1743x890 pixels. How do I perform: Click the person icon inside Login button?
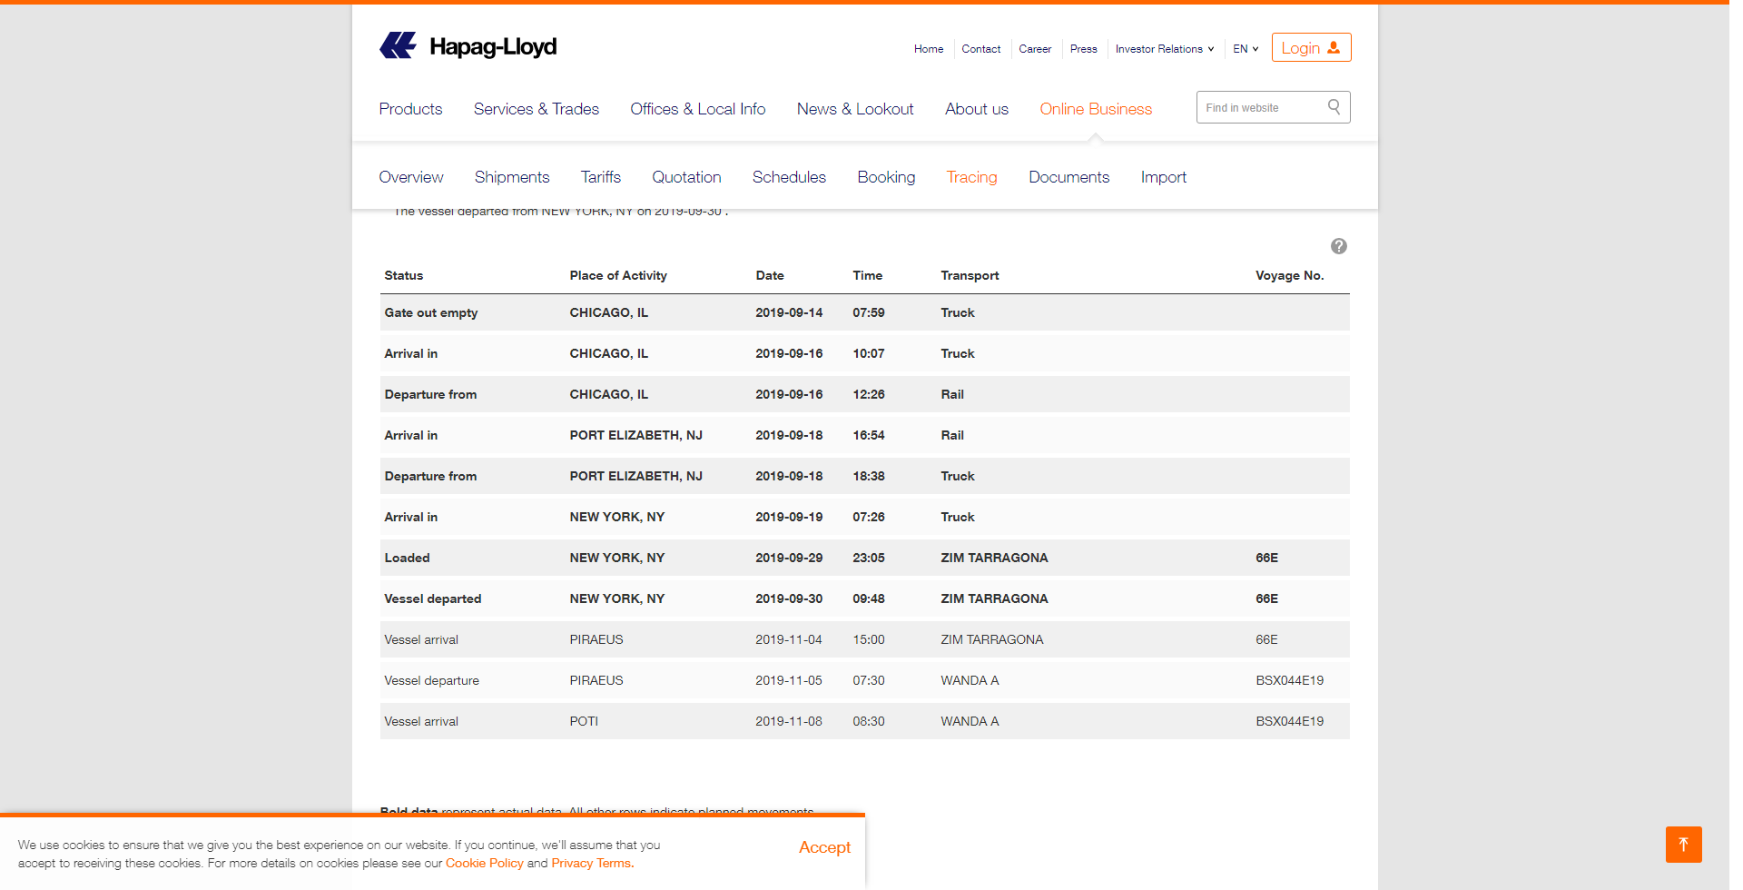pos(1332,47)
